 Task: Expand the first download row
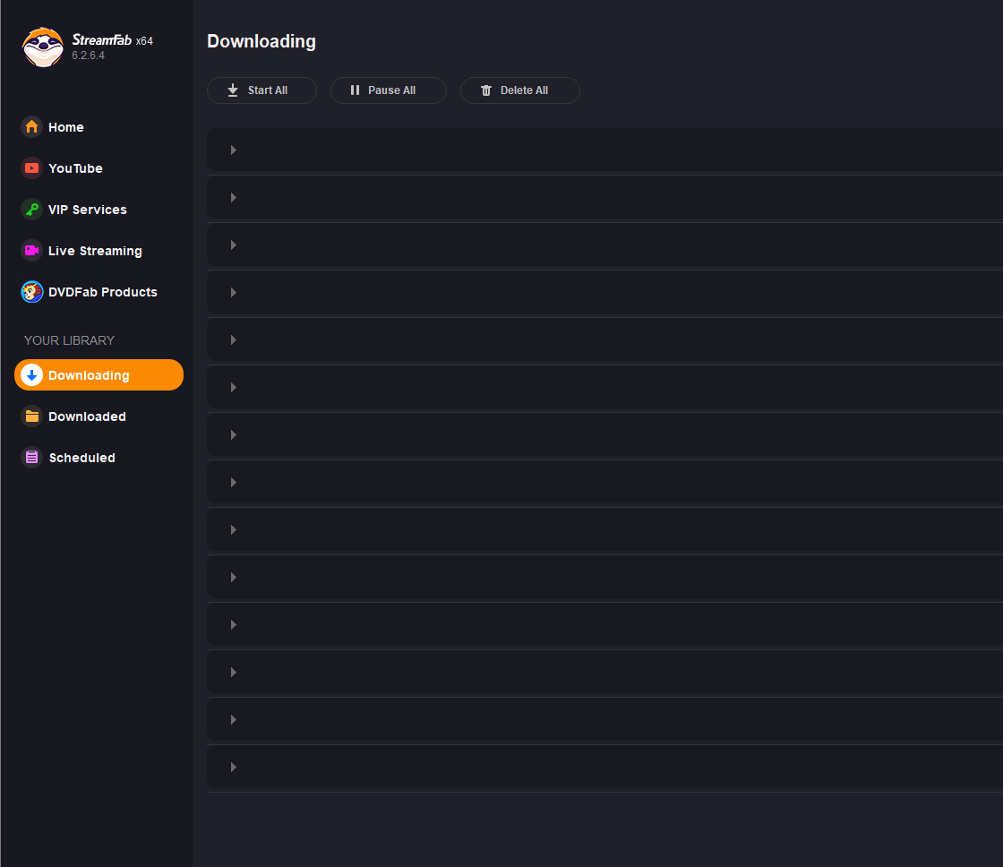(x=233, y=150)
